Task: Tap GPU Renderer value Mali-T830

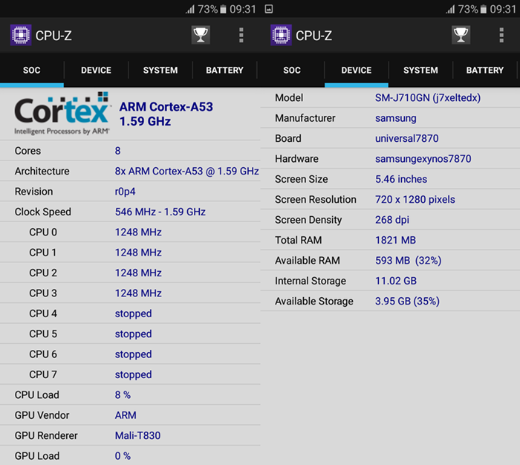Action: (137, 435)
